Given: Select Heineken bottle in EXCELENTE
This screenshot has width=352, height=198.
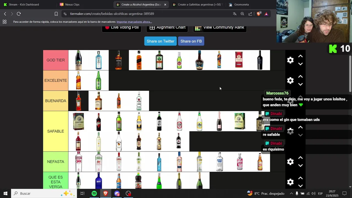Looking at the screenshot, I should (x=98, y=80).
